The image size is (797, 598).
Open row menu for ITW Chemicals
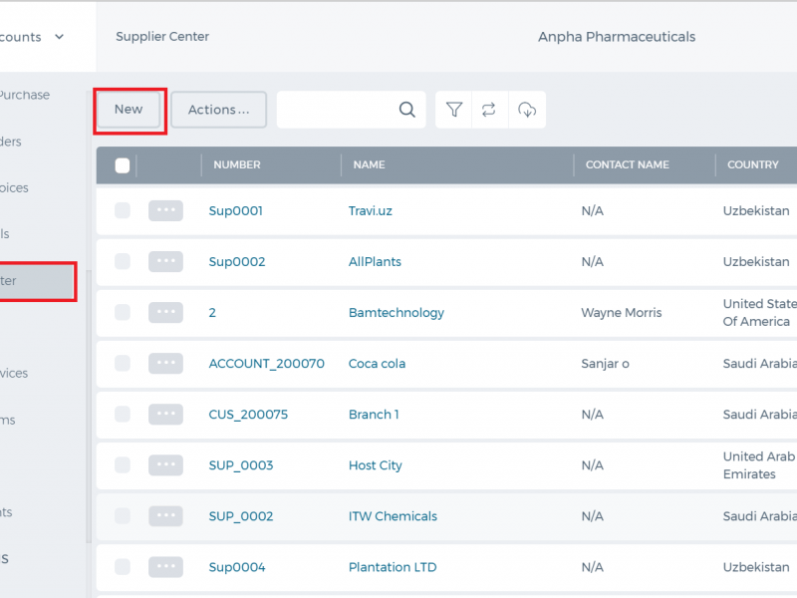(165, 515)
